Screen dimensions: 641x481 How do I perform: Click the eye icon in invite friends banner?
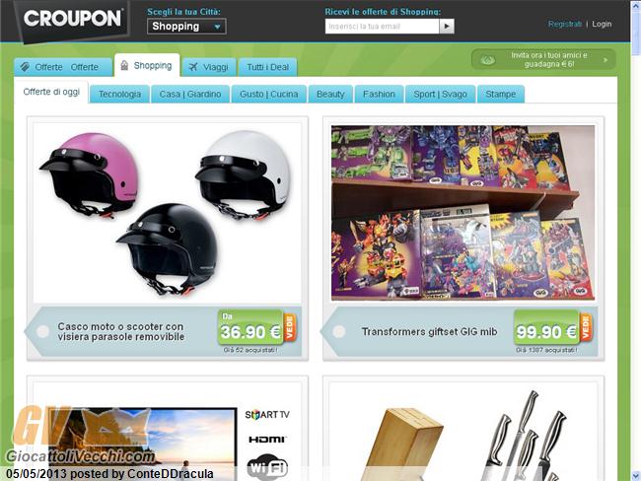487,60
